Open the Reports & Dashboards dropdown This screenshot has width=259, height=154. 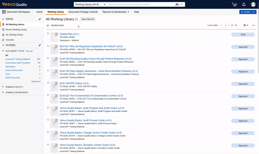coord(116,12)
